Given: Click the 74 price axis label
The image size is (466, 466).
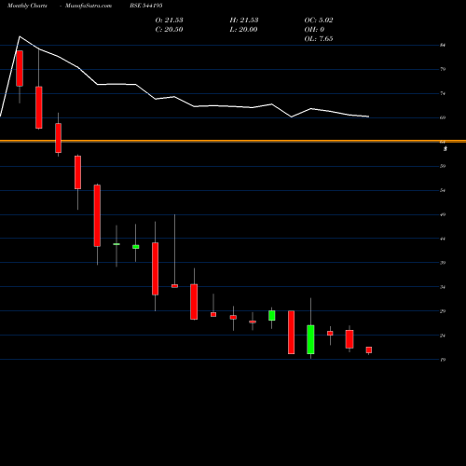Looking at the screenshot, I should click(x=443, y=93).
